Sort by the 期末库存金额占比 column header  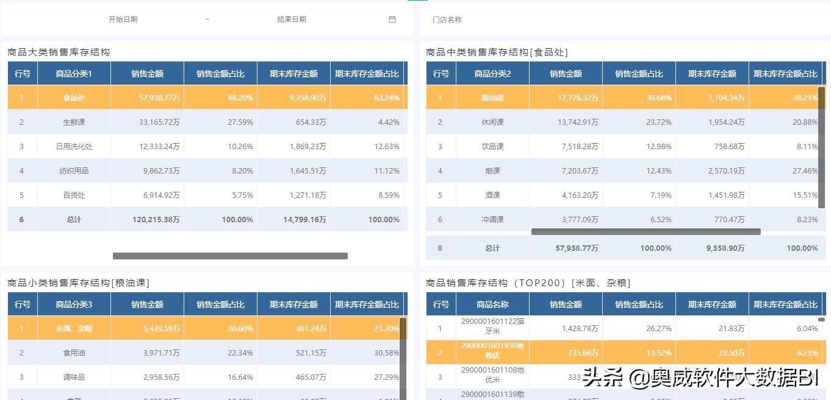(366, 73)
